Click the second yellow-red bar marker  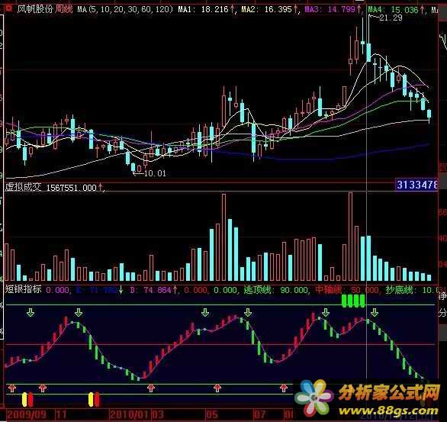click(94, 399)
